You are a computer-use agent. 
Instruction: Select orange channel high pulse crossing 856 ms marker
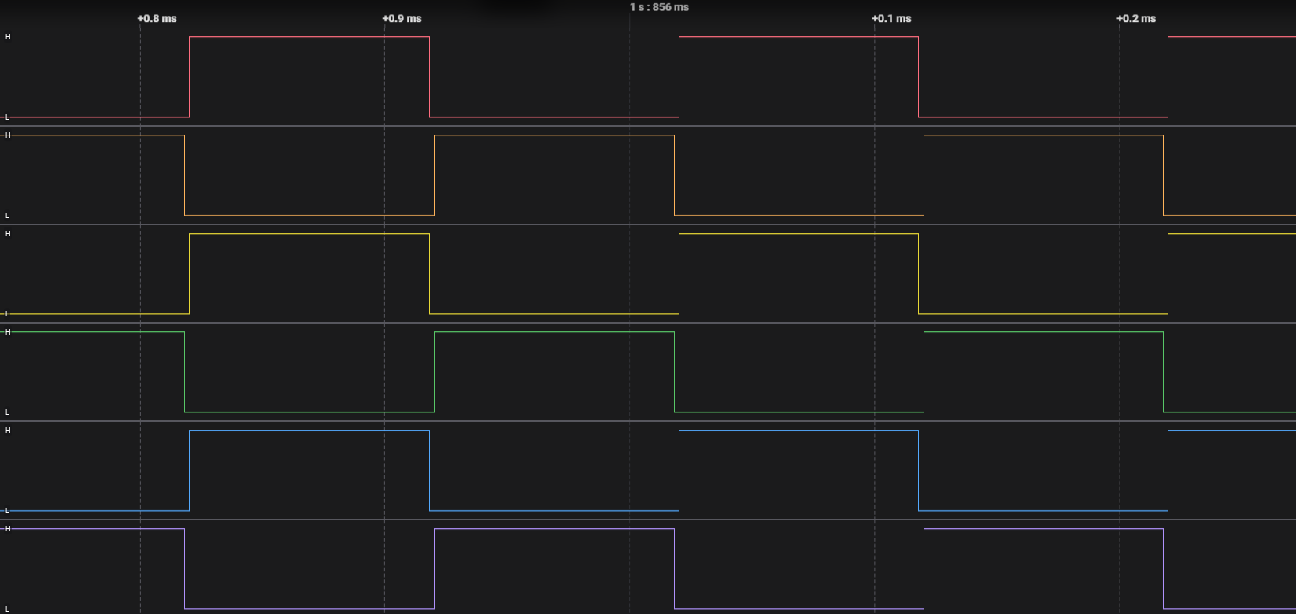point(554,176)
